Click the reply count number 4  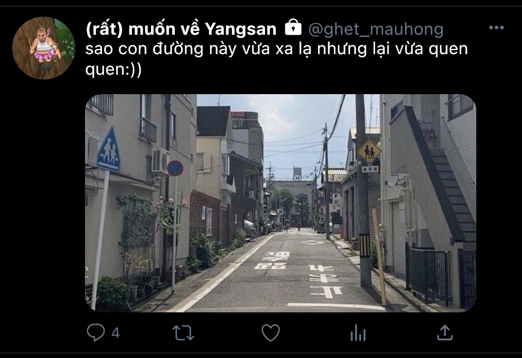click(x=115, y=333)
